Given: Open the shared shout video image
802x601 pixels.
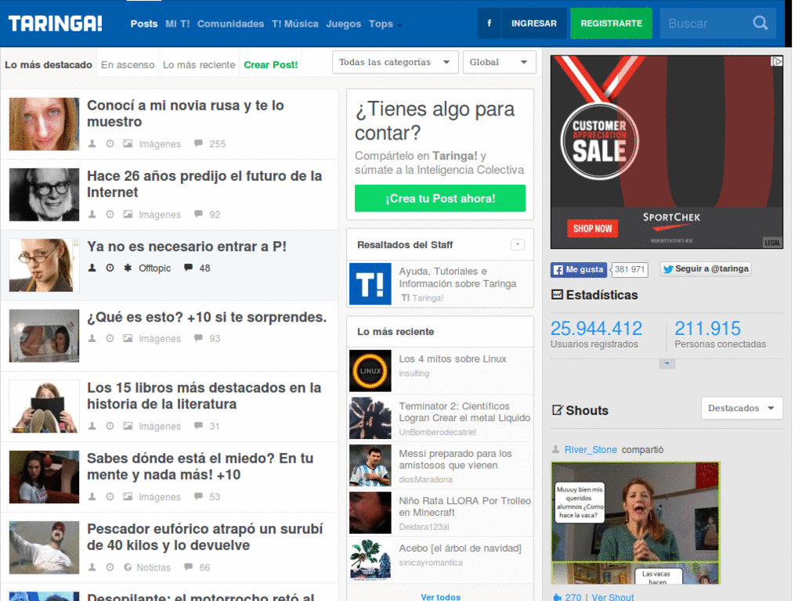Looking at the screenshot, I should pos(635,523).
